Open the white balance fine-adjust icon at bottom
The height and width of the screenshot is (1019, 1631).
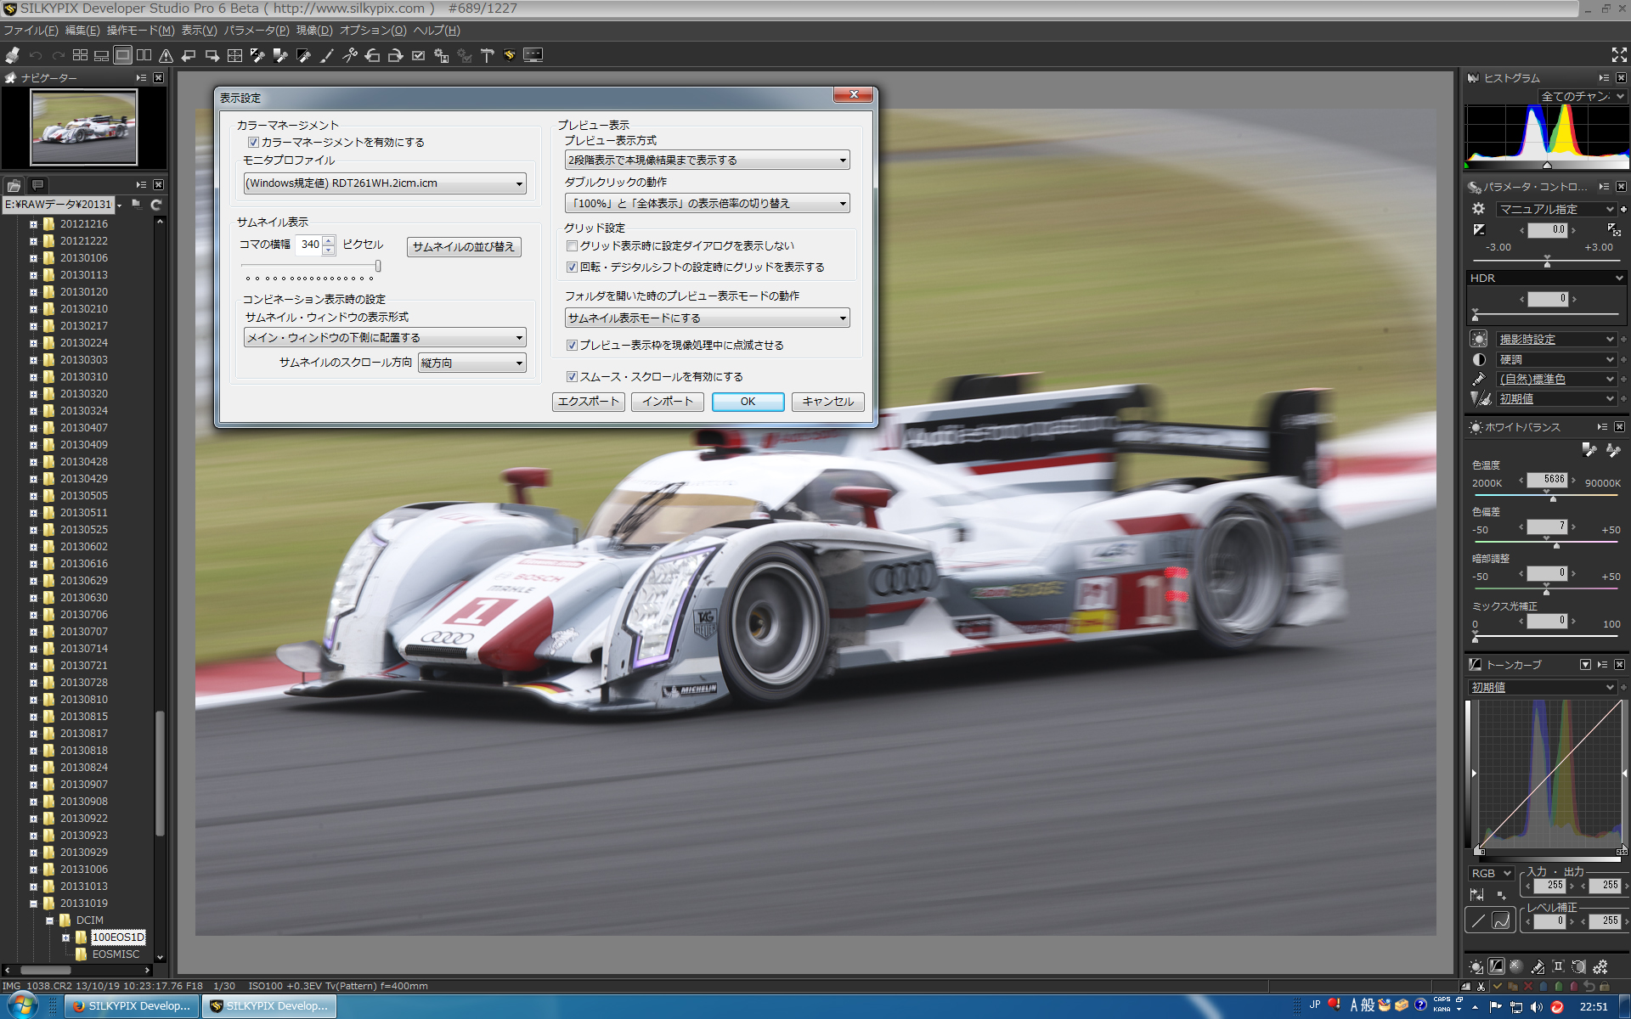pos(1476,966)
